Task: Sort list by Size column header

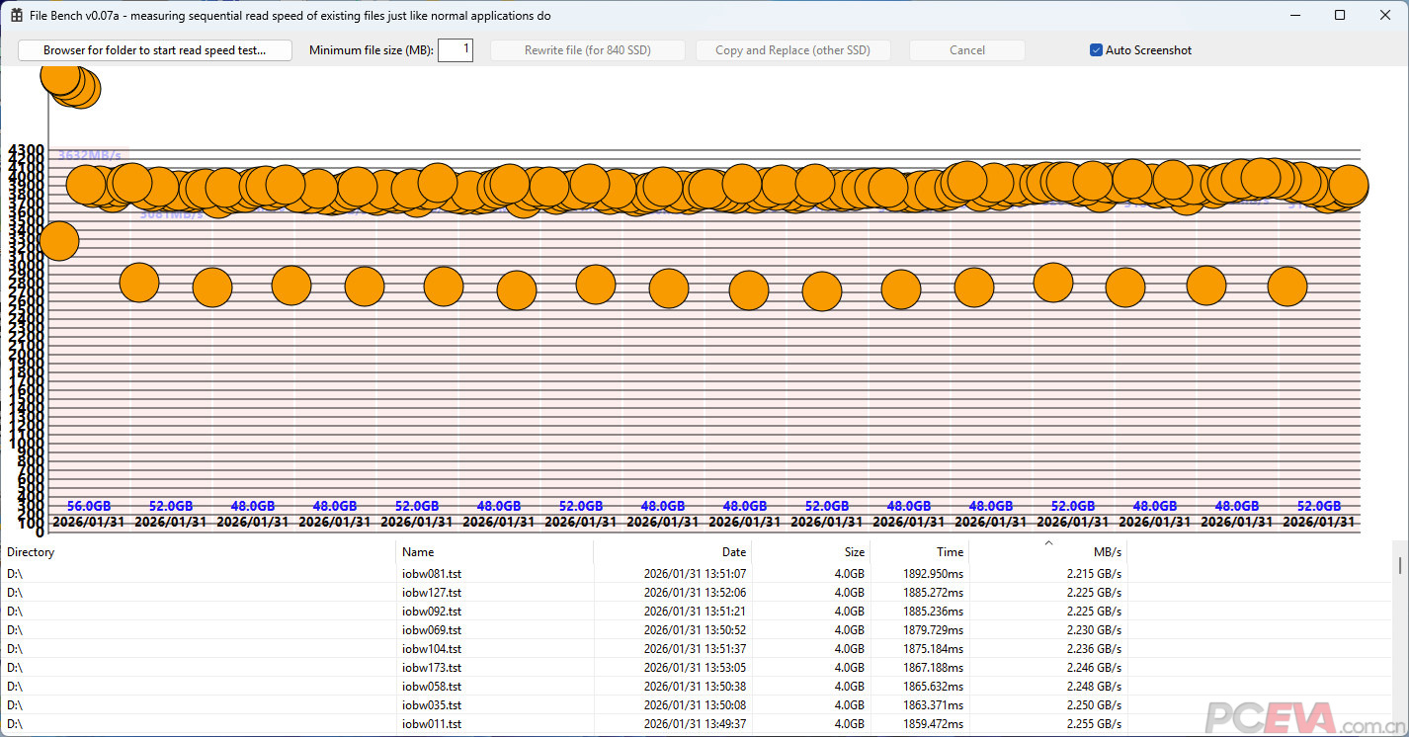Action: point(810,552)
